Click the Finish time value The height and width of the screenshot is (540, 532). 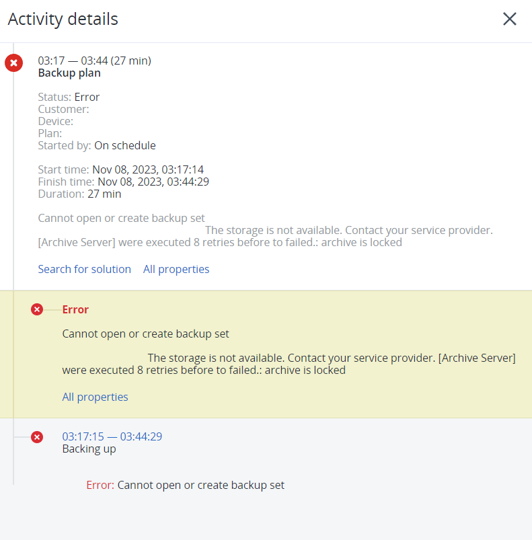click(153, 182)
